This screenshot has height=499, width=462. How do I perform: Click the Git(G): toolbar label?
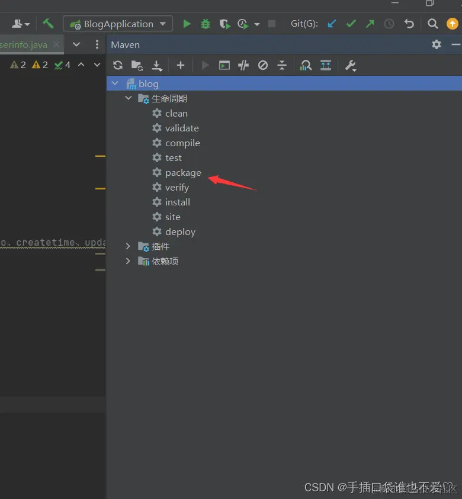(304, 24)
